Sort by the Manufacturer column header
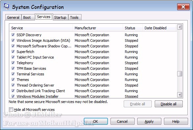 point(98,28)
